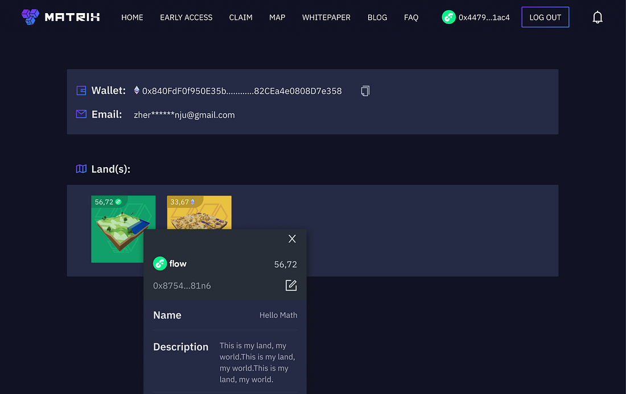Viewport: 626px width, 394px height.
Task: Click the edit icon in land popup
Action: 291,285
